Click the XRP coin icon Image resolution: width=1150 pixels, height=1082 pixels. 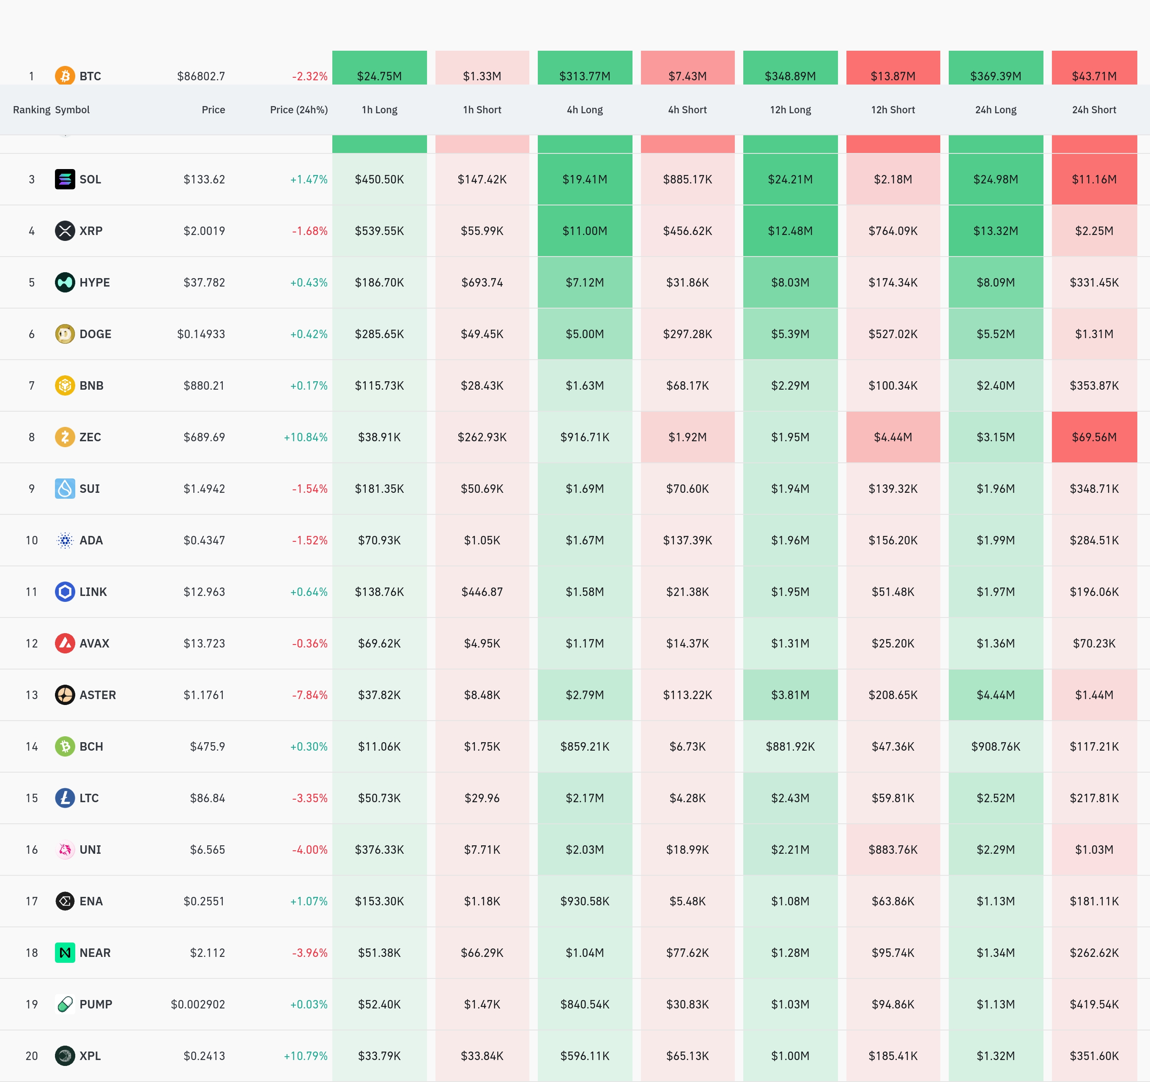pos(65,231)
